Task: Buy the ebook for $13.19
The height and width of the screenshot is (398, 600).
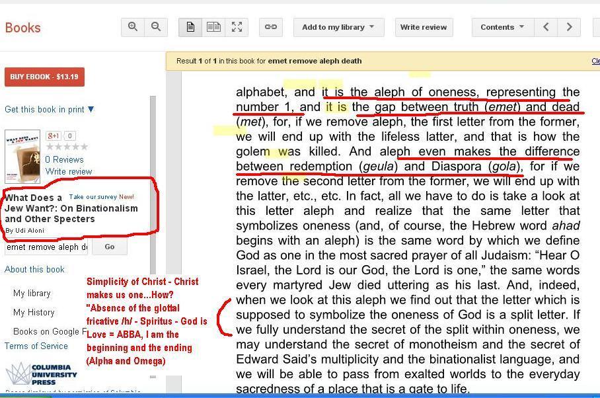Action: click(x=44, y=77)
